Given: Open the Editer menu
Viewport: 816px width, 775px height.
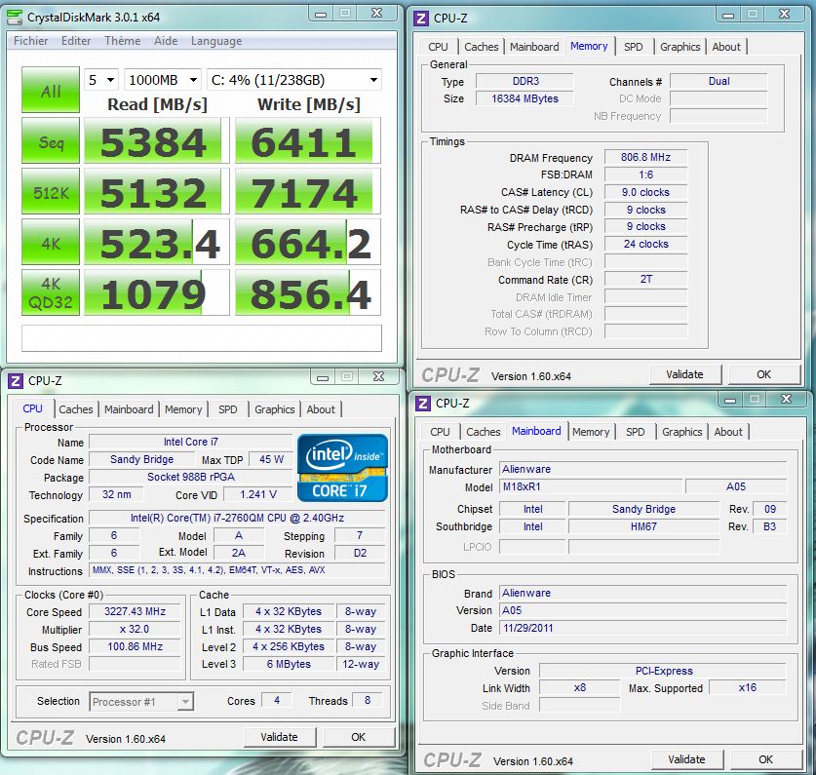Looking at the screenshot, I should [x=76, y=41].
